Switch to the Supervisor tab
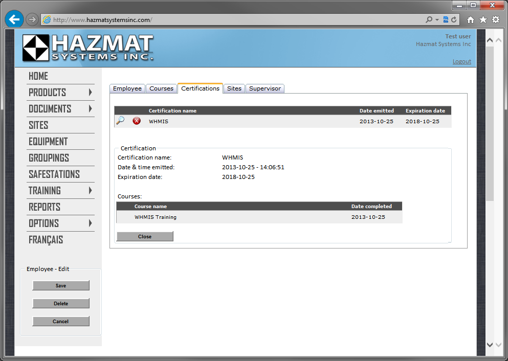 (264, 88)
